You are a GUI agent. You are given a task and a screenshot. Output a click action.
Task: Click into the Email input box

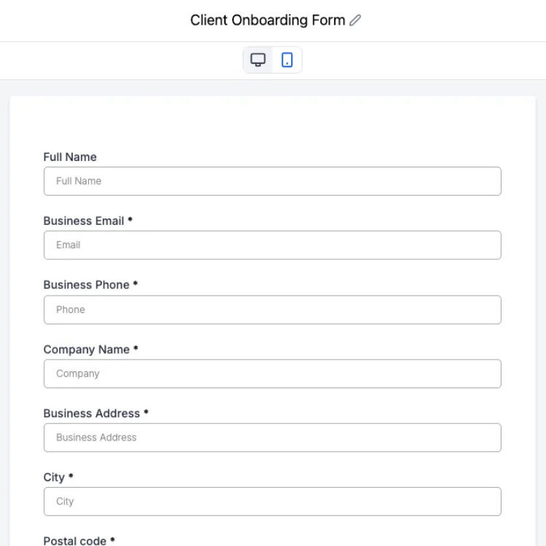272,245
